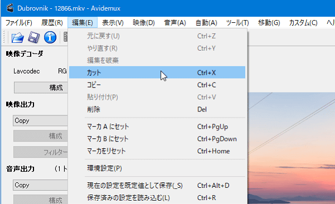
Task: Select 現在の設定を既定値として保存
Action: (x=157, y=186)
